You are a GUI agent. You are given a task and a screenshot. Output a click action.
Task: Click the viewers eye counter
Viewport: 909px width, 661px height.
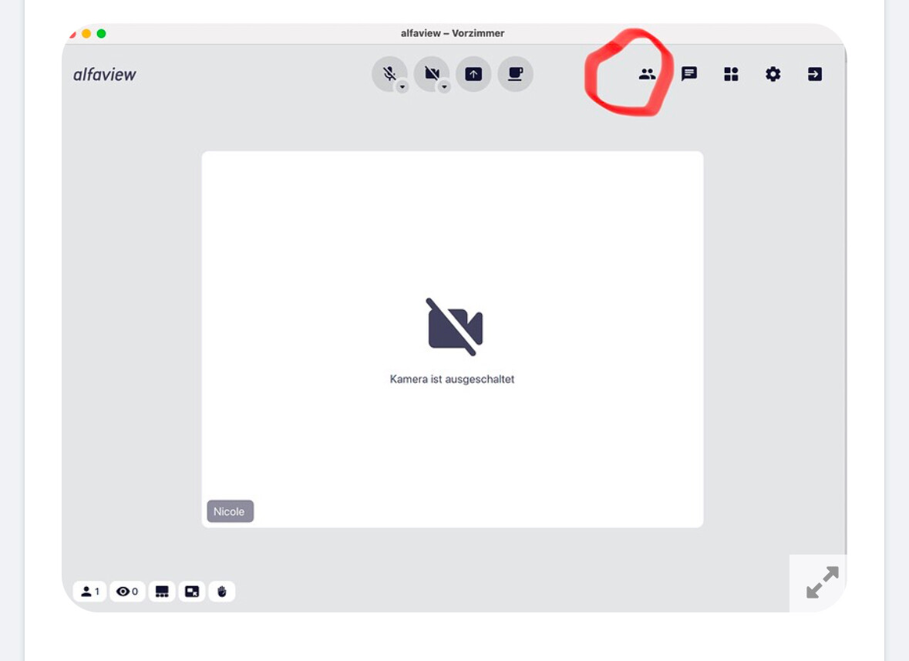(127, 592)
